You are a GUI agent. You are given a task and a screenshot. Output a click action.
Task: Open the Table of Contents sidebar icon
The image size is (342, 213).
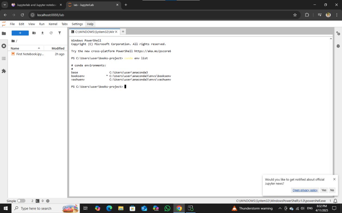4,59
